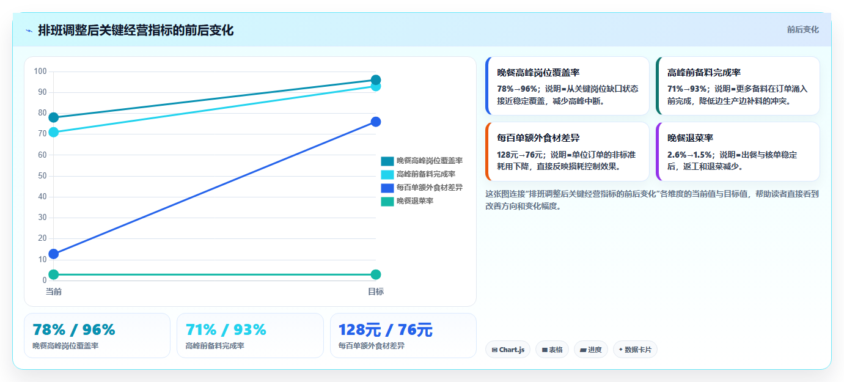This screenshot has height=382, width=844.
Task: Click the page title 排班调整后关键经营指标的前后变化
Action: (136, 30)
